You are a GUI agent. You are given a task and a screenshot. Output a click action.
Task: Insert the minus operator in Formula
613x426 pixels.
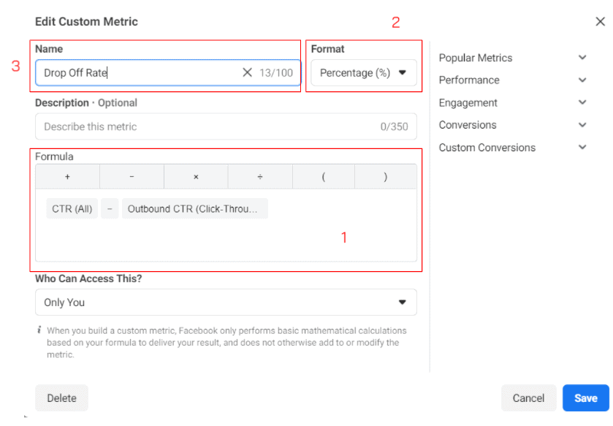click(132, 177)
